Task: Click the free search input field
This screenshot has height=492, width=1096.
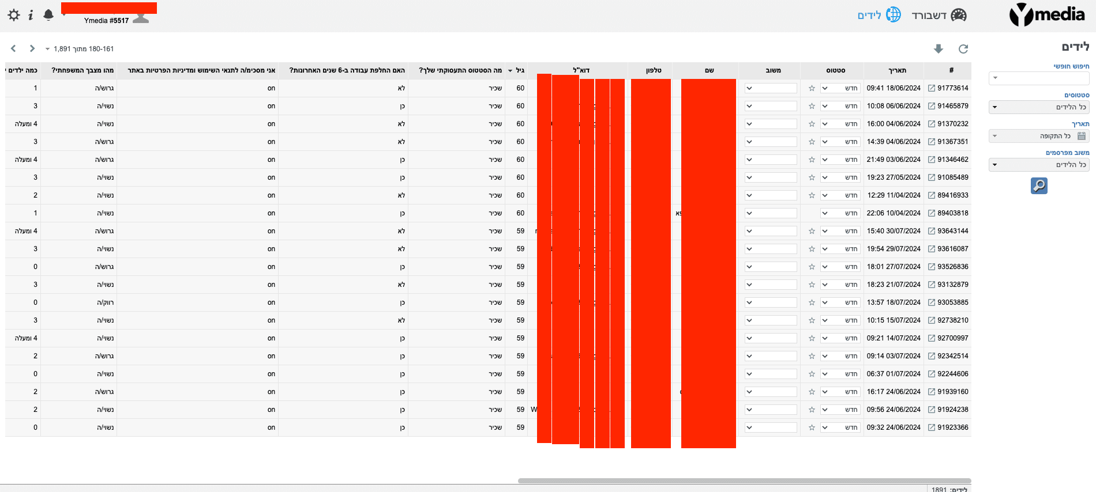Action: [1039, 78]
